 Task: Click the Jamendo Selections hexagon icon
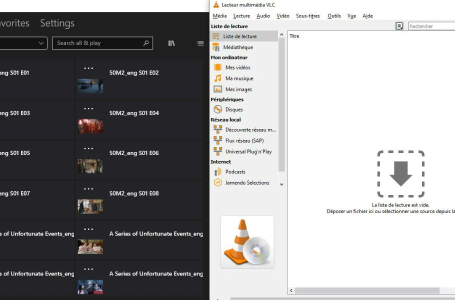(x=217, y=182)
